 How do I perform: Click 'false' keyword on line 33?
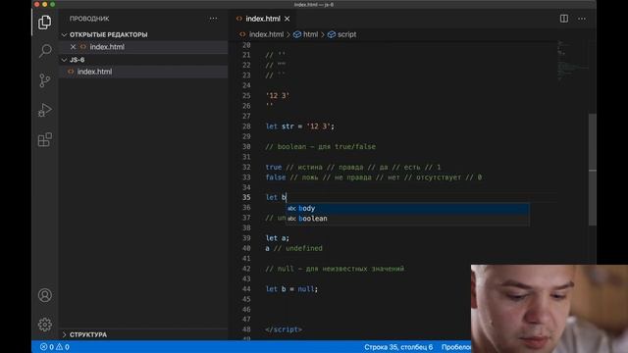(276, 177)
